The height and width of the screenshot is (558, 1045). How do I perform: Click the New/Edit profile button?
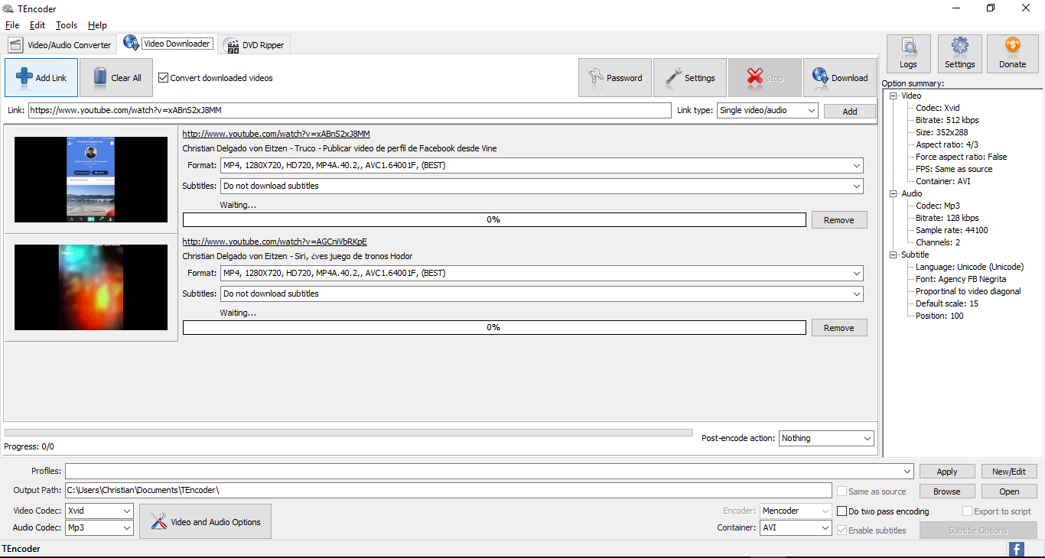click(1009, 472)
